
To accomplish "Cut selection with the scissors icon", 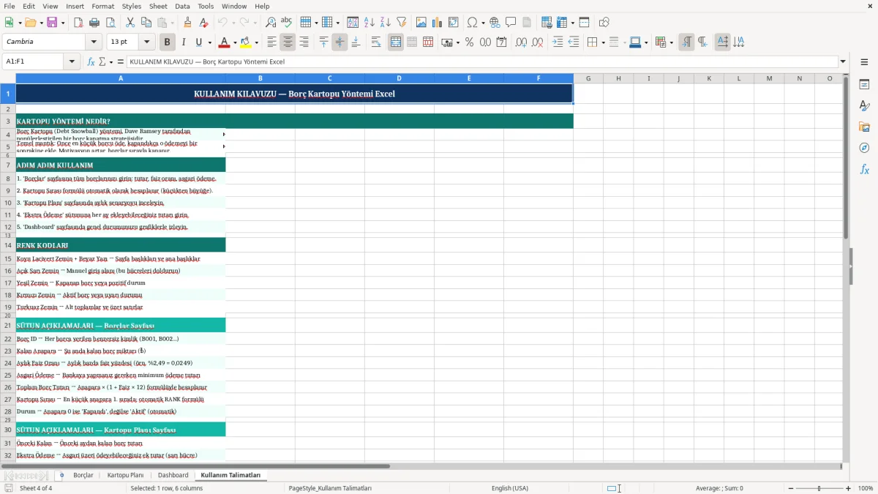I will [x=130, y=23].
